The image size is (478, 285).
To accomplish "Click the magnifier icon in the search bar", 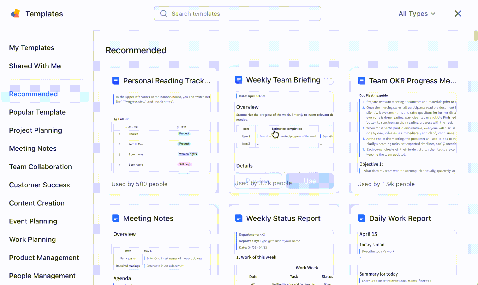I will [x=163, y=13].
